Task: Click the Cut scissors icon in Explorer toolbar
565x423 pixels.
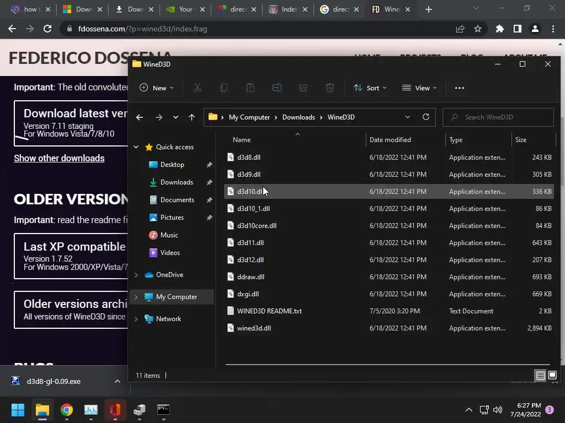Action: (197, 88)
